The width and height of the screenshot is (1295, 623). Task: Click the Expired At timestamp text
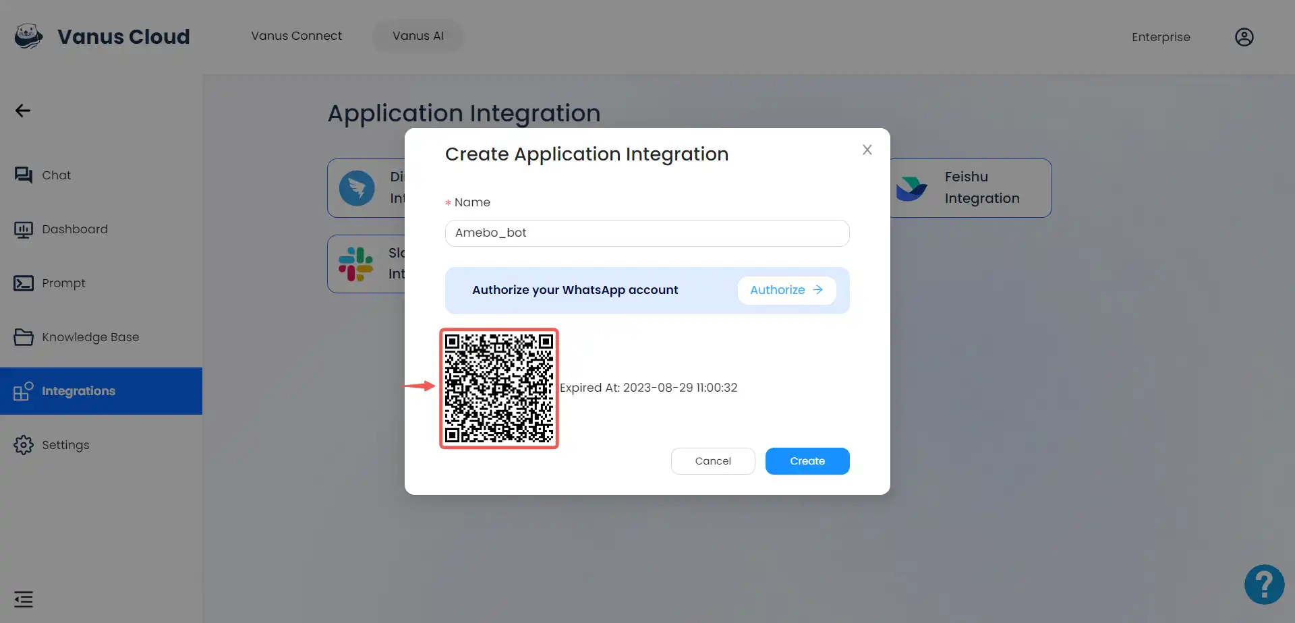pyautogui.click(x=649, y=388)
